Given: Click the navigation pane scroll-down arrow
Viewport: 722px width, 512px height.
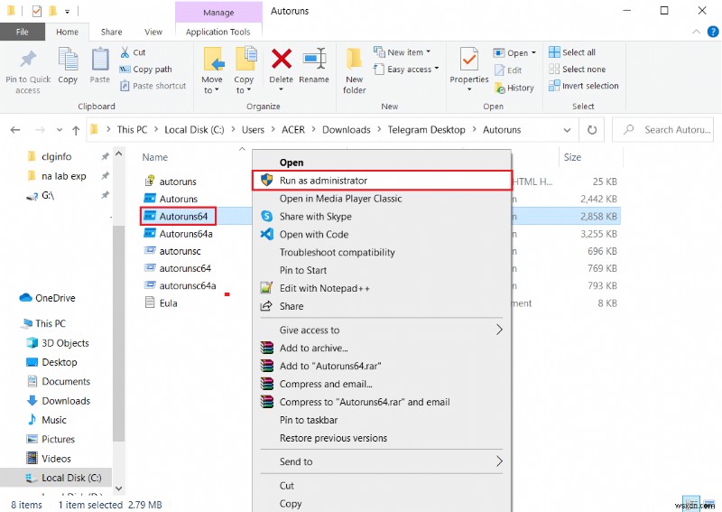Looking at the screenshot, I should [x=119, y=489].
